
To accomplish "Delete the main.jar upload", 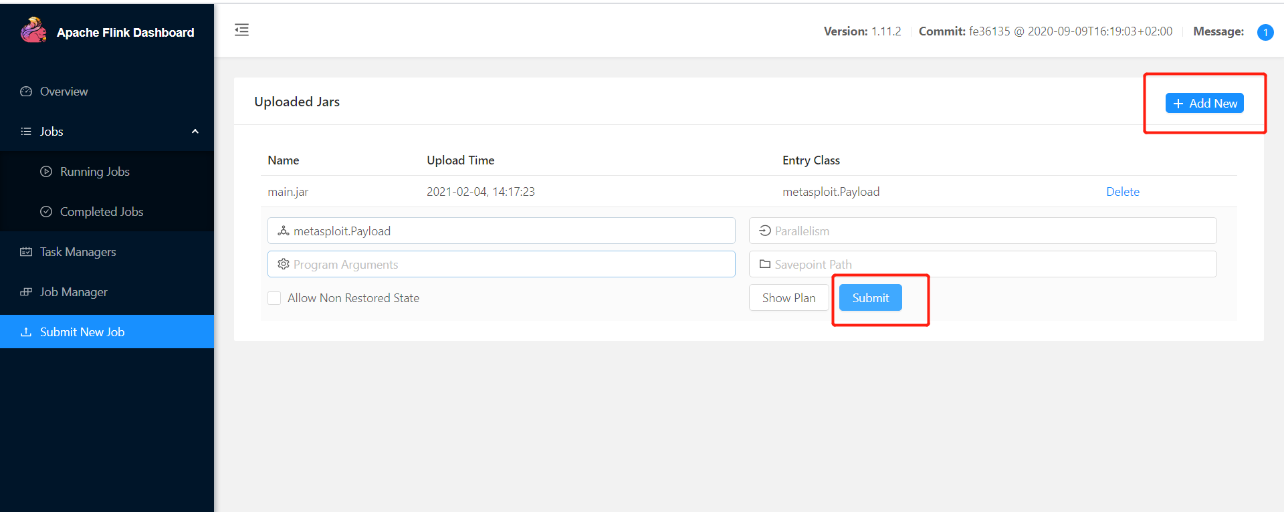I will point(1122,192).
